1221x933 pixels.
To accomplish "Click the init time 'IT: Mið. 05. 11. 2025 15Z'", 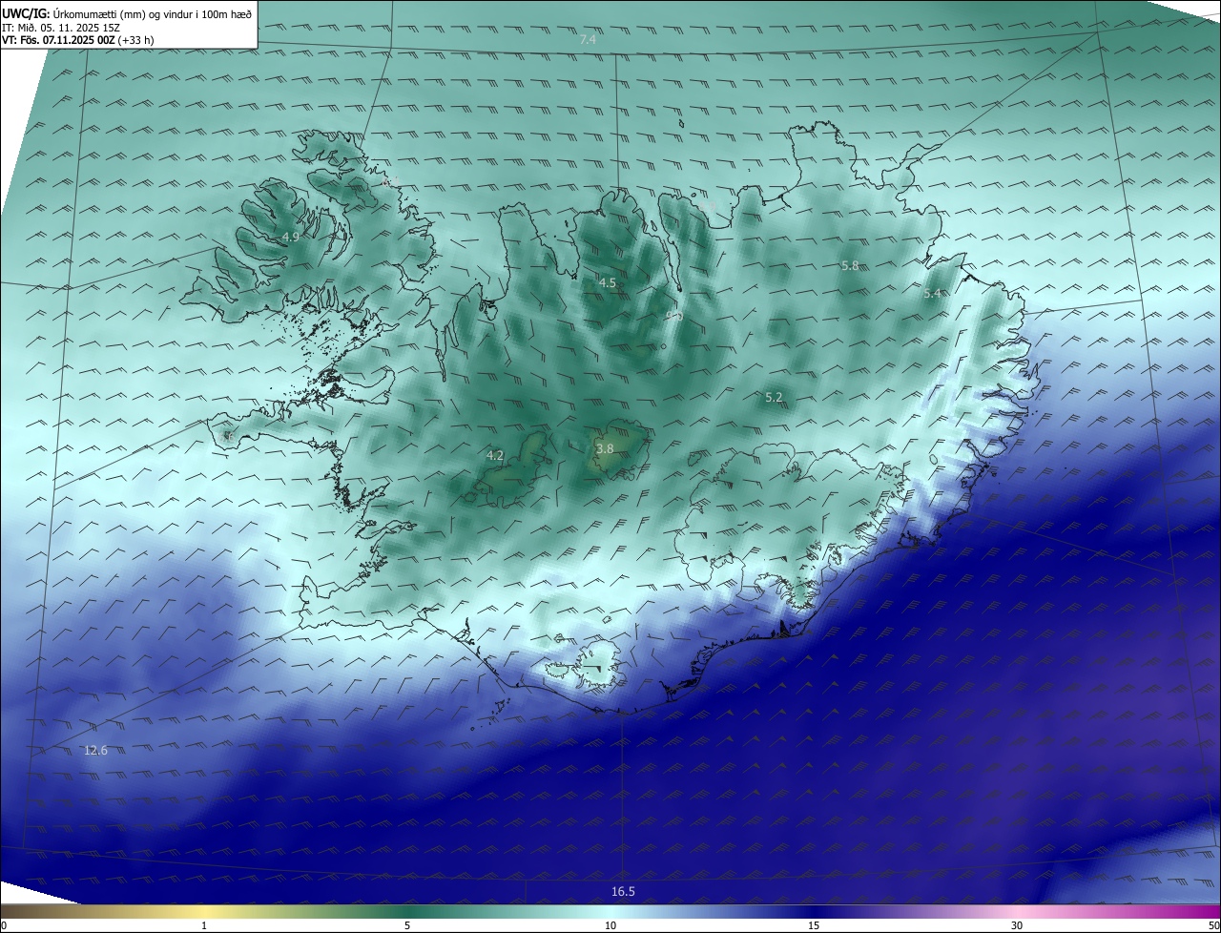I will 60,27.
